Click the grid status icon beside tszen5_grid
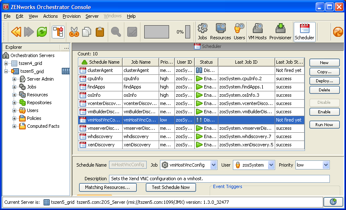The width and height of the screenshot is (346, 210). pyautogui.click(x=66, y=71)
